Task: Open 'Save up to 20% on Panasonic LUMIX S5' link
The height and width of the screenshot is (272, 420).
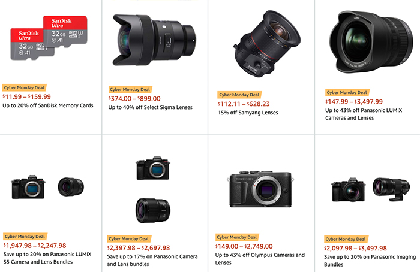Action: [47, 258]
